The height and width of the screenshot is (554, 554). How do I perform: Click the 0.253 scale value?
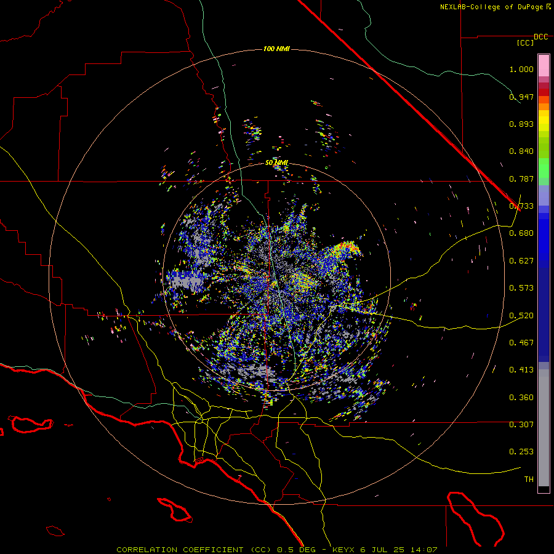(521, 452)
